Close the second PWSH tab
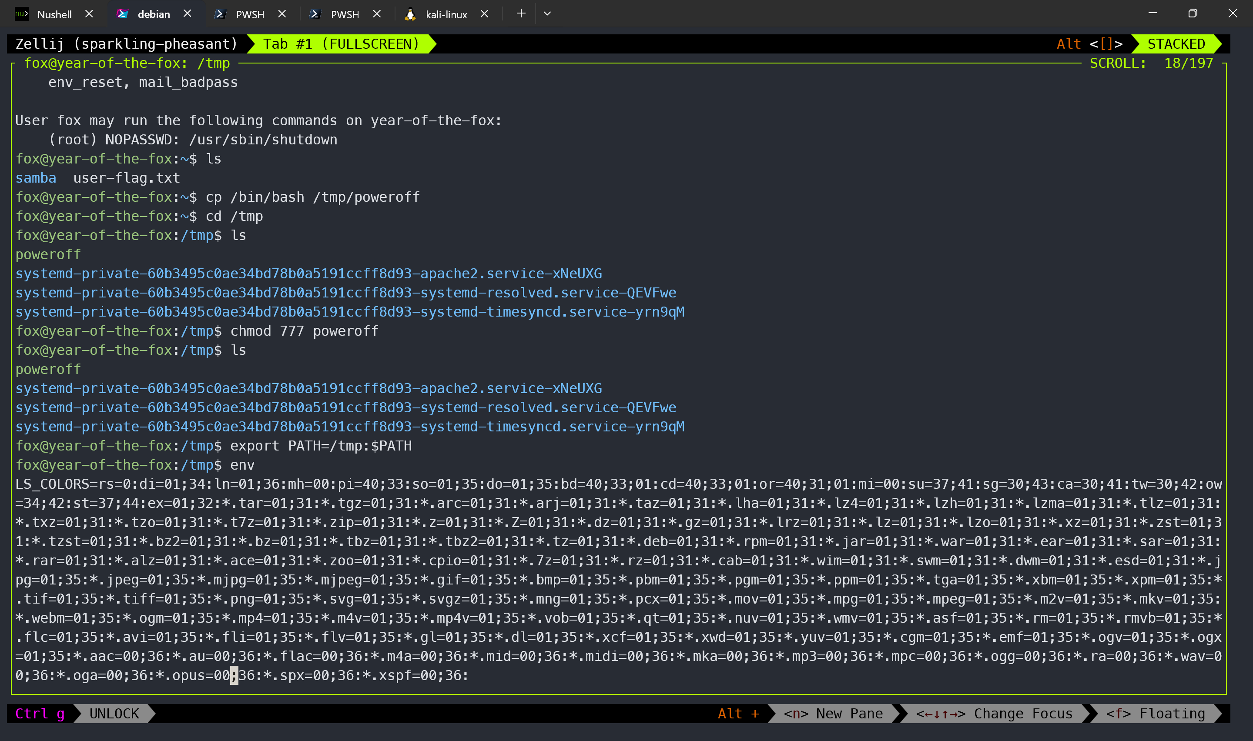The height and width of the screenshot is (741, 1253). point(377,14)
